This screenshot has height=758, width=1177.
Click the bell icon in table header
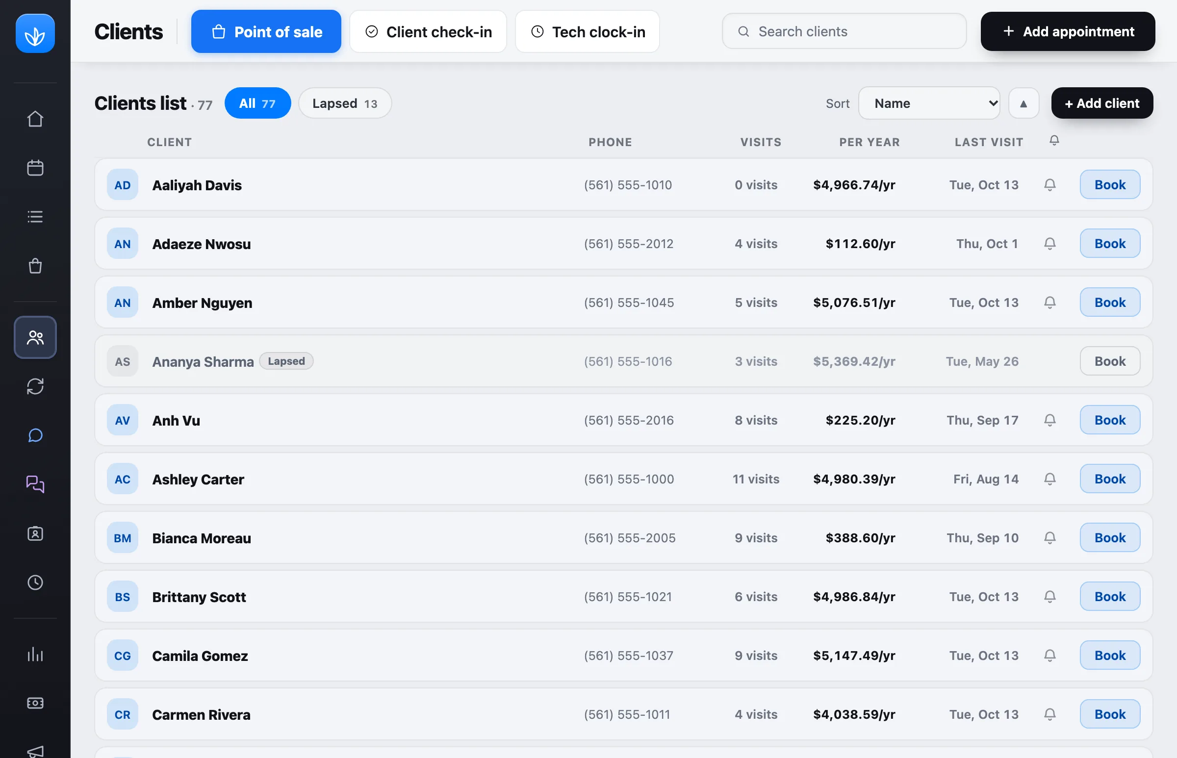1054,141
